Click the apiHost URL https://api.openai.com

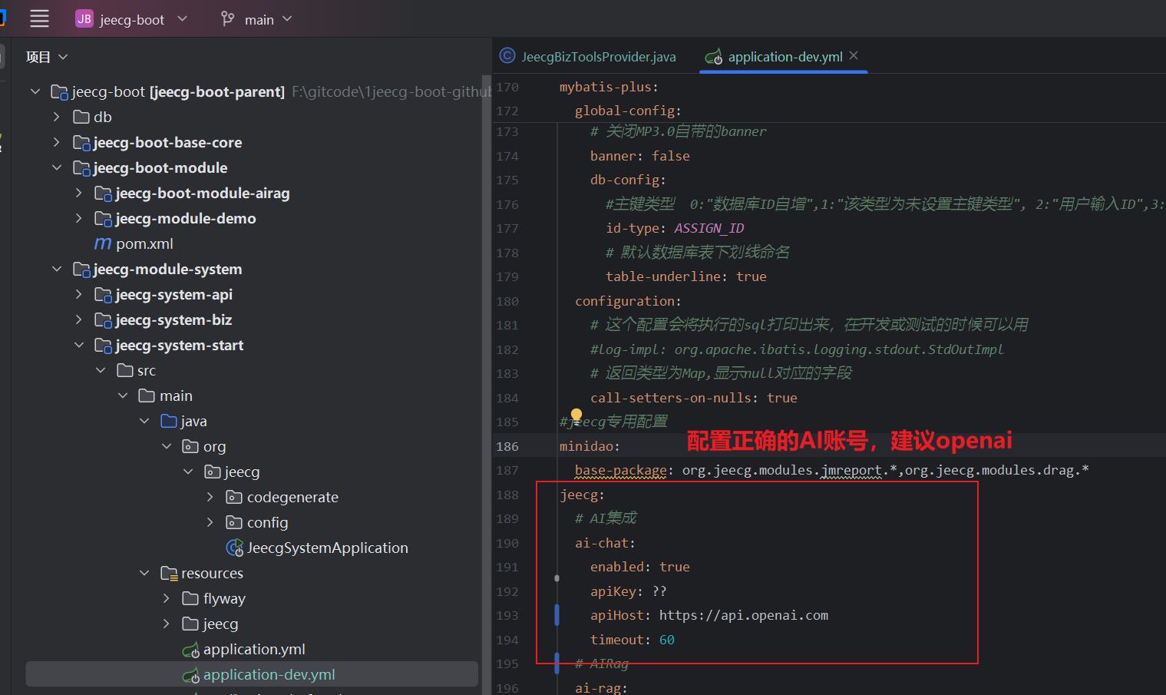point(744,615)
